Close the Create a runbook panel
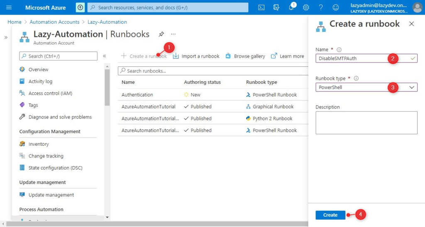Viewport: 425px width, 227px height. click(x=411, y=24)
